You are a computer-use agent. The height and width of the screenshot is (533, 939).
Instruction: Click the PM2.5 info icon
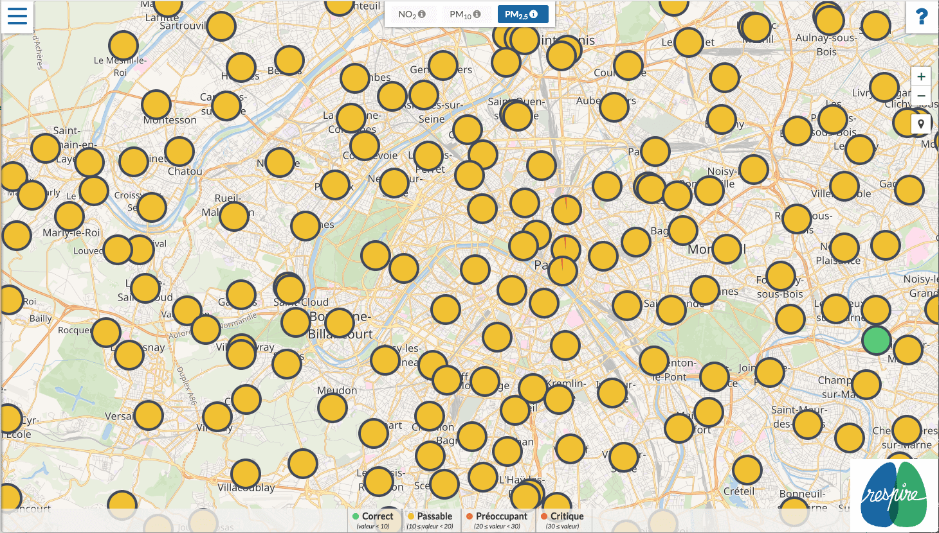pos(534,14)
